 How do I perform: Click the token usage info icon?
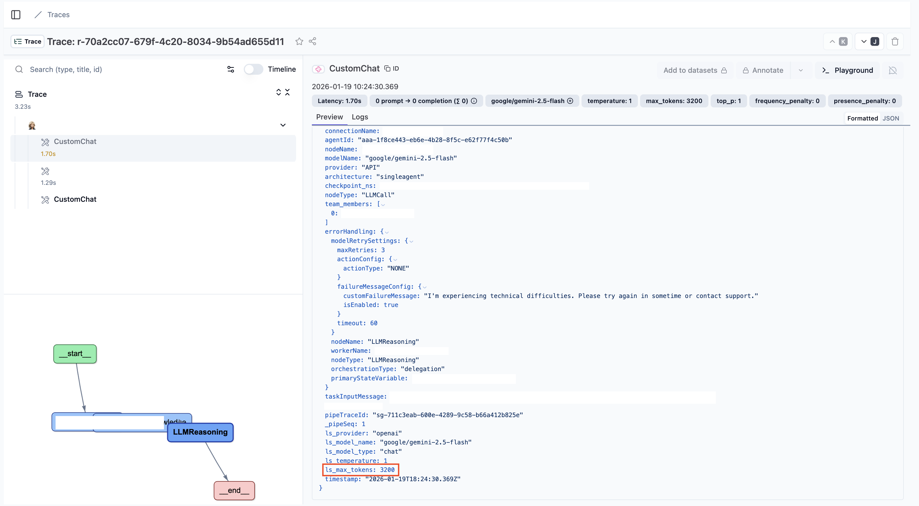[474, 101]
